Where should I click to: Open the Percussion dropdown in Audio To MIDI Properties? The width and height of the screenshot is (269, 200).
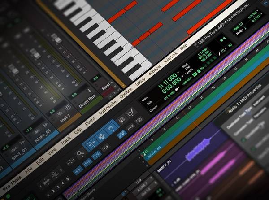(260, 113)
